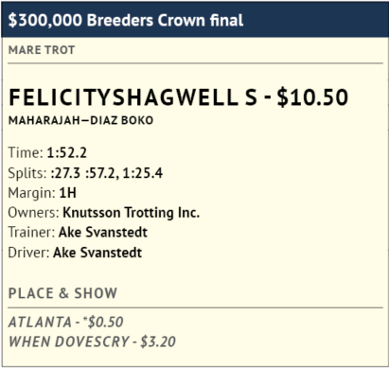Click owner Knutsson Trotting Inc.

tap(132, 213)
